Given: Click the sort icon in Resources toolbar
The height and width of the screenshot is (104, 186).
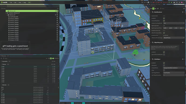Looking at the screenshot, I should pyautogui.click(x=47, y=58).
